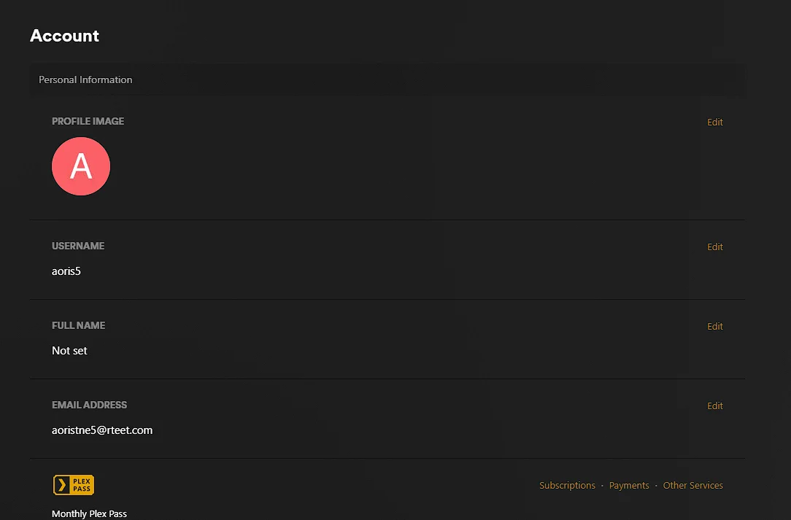Click the FULL NAME label
This screenshot has height=520, width=791.
tap(78, 325)
